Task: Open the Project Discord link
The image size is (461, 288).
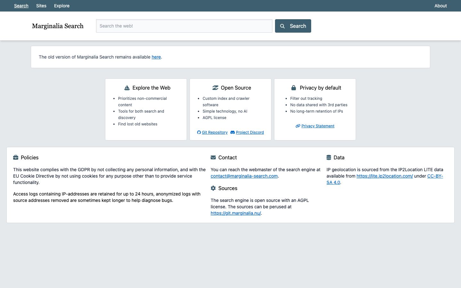Action: point(250,132)
